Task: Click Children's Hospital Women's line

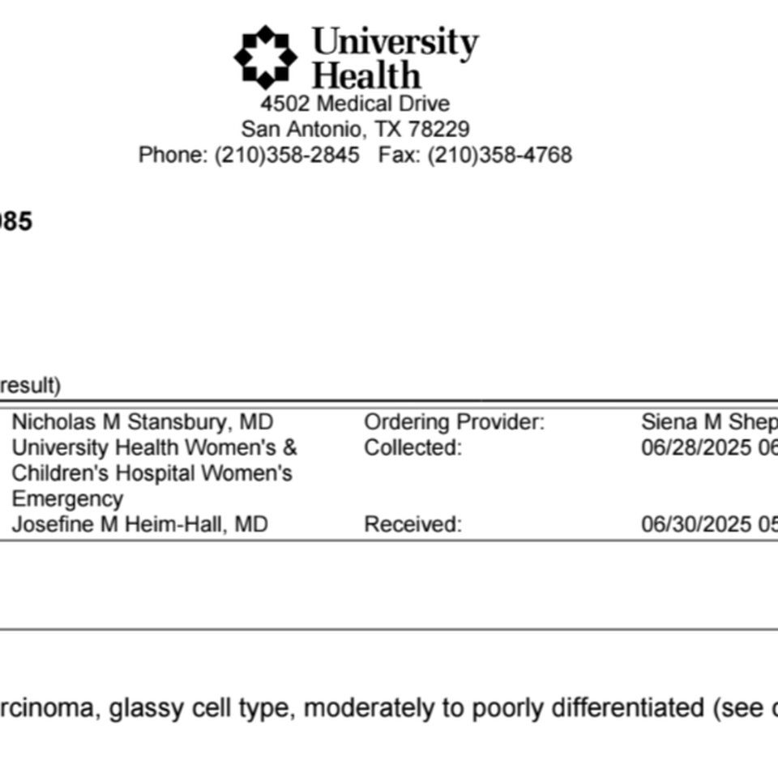Action: click(x=152, y=473)
